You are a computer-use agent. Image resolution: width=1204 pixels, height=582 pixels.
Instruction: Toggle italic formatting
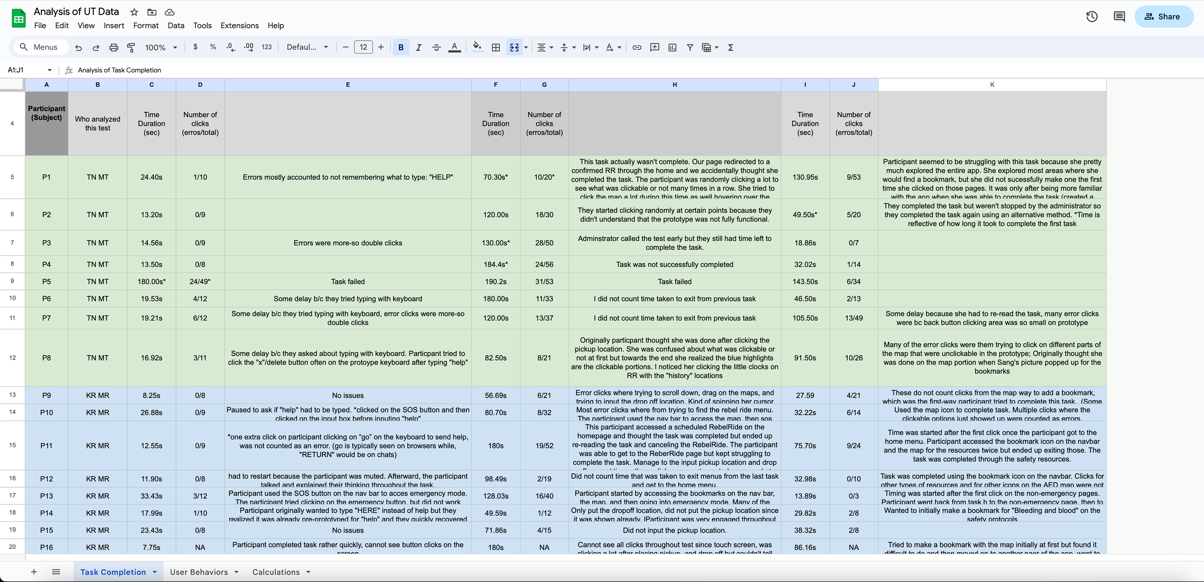click(419, 47)
